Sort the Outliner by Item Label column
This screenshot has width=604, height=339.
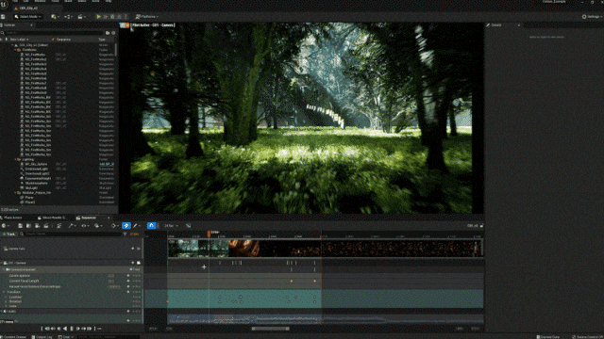(19, 40)
